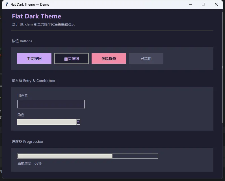225x181 pixels.
Task: Click the feather app icon in title bar
Action: pos(7,4)
